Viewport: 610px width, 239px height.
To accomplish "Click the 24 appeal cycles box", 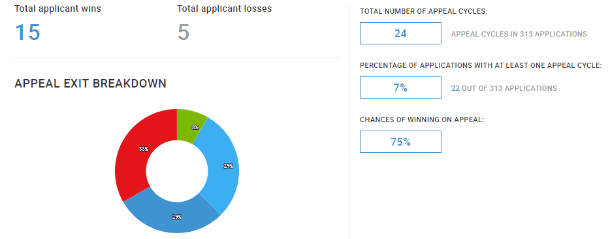I will click(400, 33).
